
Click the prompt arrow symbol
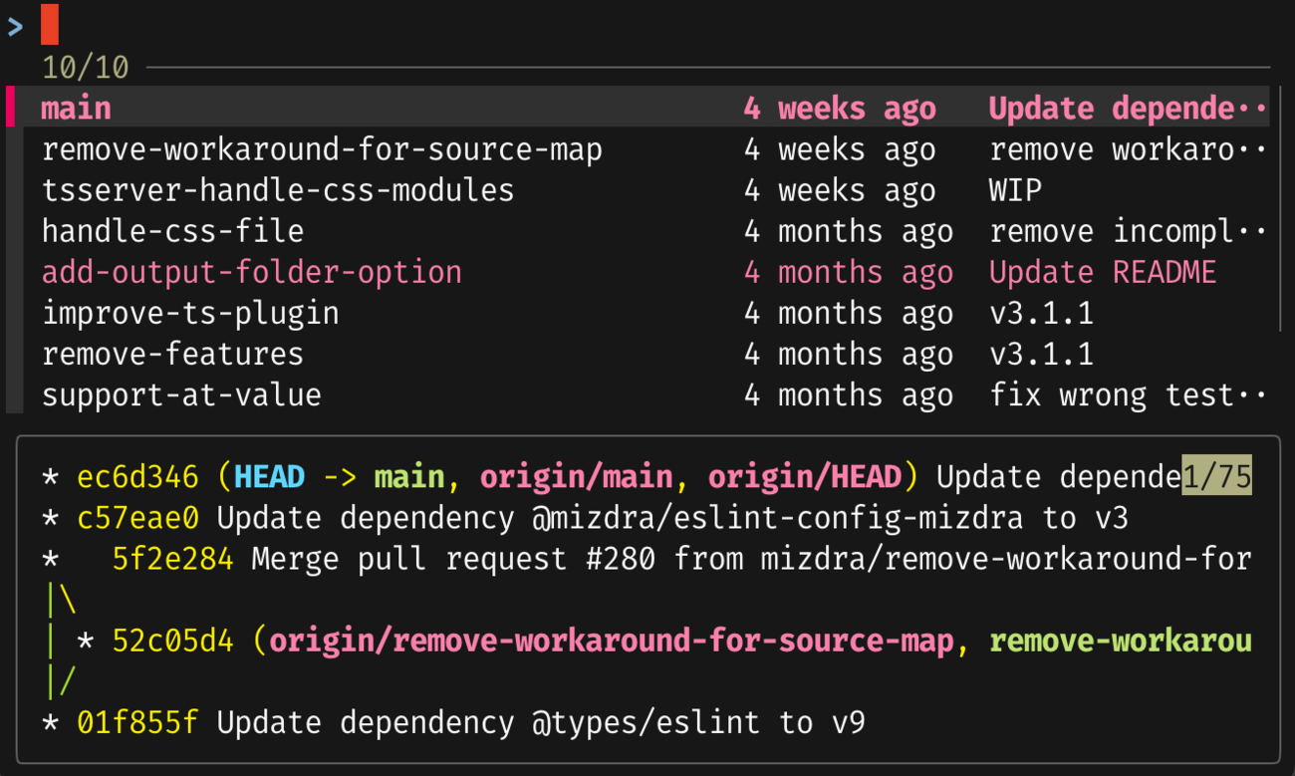(x=15, y=27)
